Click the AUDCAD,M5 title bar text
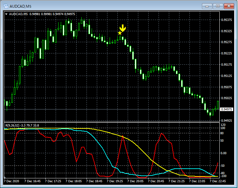 coord(21,6)
